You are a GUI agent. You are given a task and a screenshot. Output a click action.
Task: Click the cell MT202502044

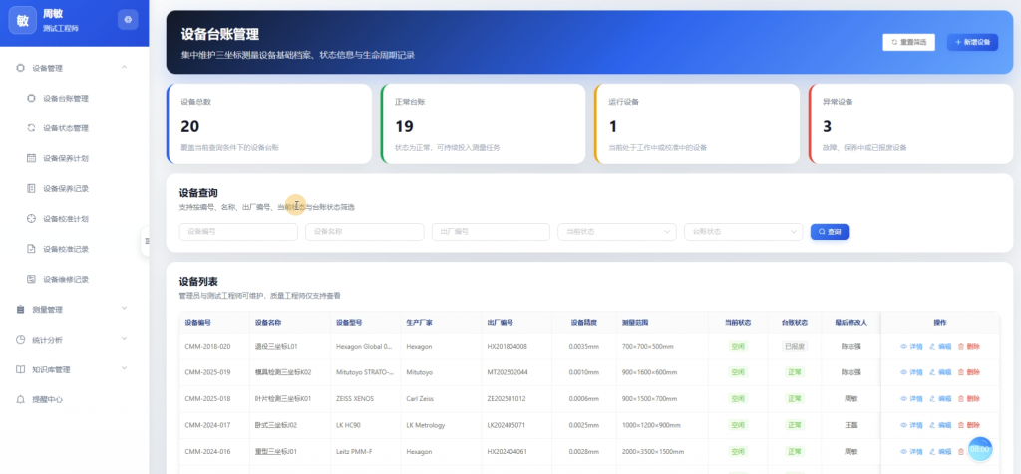coord(508,372)
